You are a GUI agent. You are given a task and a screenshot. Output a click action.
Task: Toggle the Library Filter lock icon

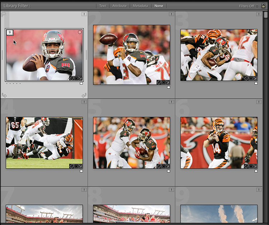263,5
